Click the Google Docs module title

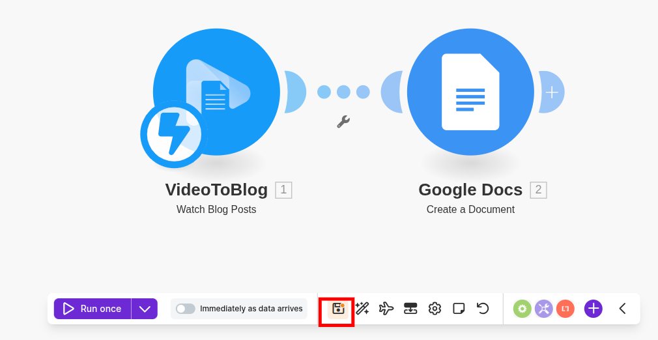click(470, 190)
